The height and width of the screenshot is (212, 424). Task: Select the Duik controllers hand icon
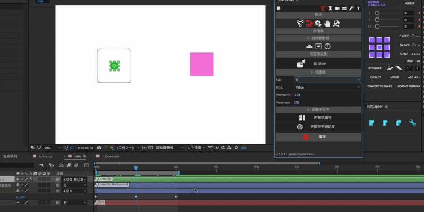328,23
